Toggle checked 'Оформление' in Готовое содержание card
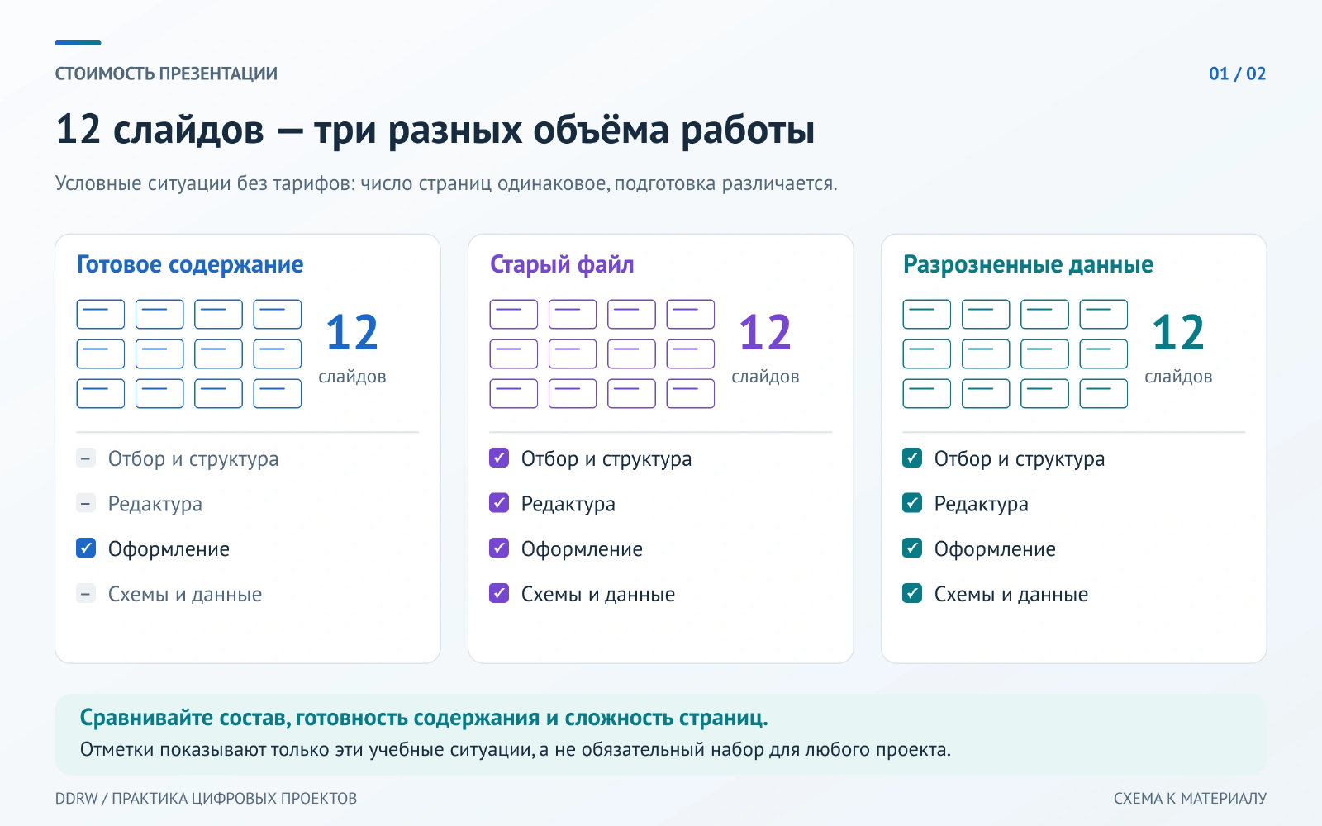Screen dimensions: 1322x826 (x=86, y=548)
